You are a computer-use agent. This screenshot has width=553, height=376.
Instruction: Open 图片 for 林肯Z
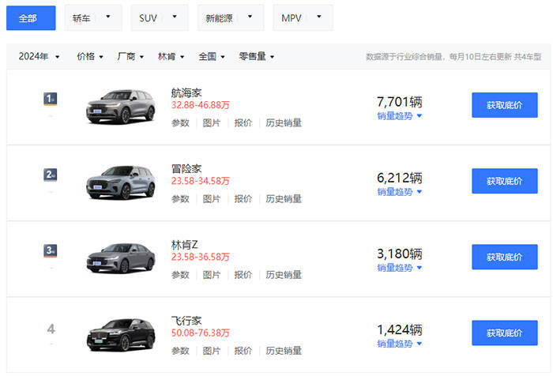pos(212,275)
